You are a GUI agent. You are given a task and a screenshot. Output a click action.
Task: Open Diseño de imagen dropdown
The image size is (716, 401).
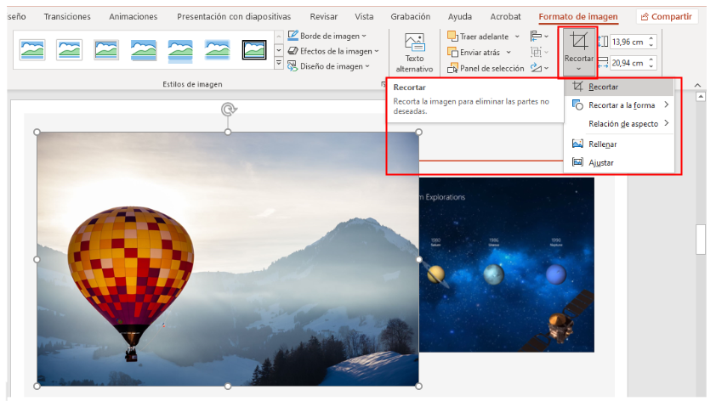[x=328, y=66]
